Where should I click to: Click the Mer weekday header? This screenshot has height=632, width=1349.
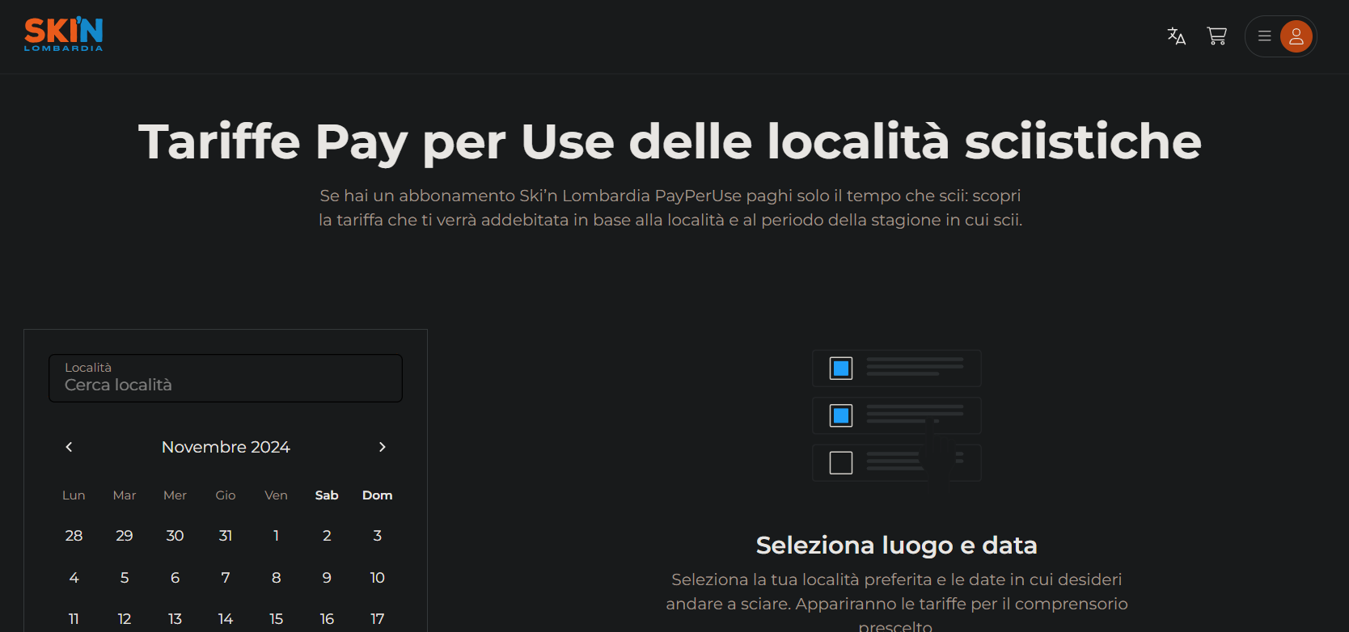tap(175, 495)
